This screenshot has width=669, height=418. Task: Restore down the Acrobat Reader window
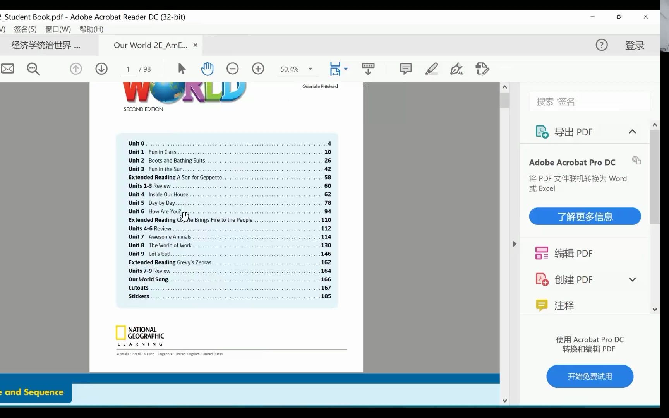pyautogui.click(x=619, y=17)
